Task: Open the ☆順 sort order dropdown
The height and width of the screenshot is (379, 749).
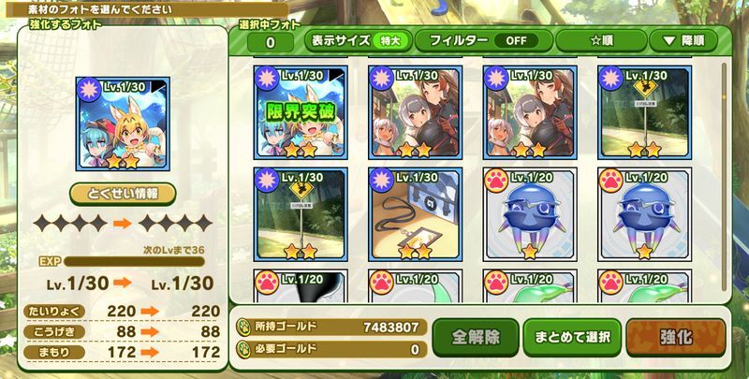Action: (601, 41)
